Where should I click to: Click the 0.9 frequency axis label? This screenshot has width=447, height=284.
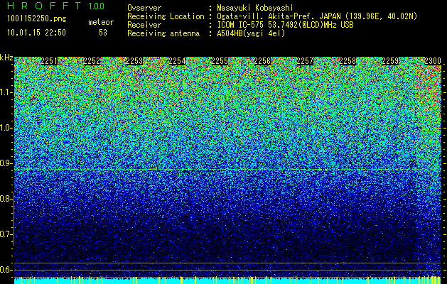(6, 163)
